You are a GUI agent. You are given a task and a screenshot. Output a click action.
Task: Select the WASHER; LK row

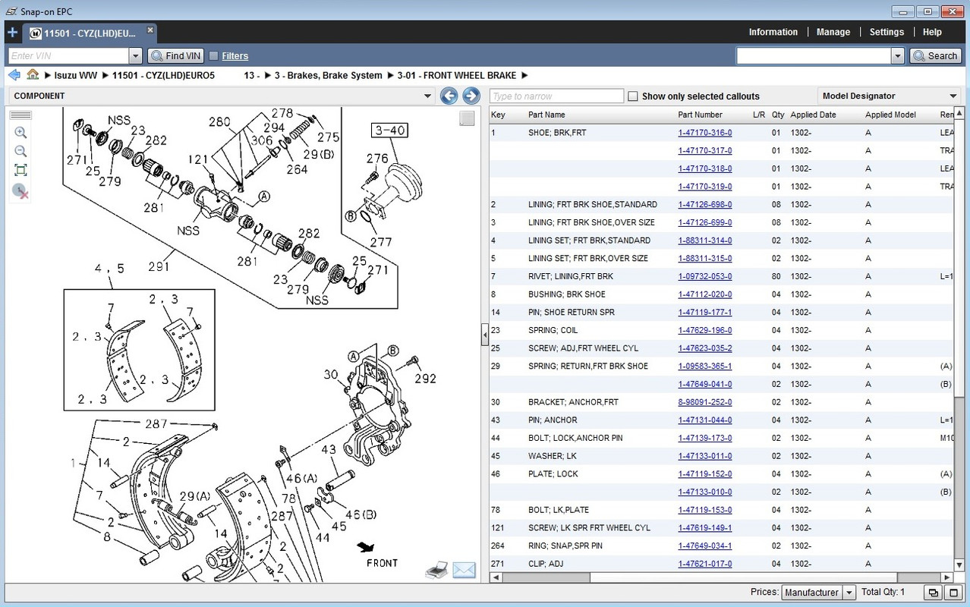(721, 456)
